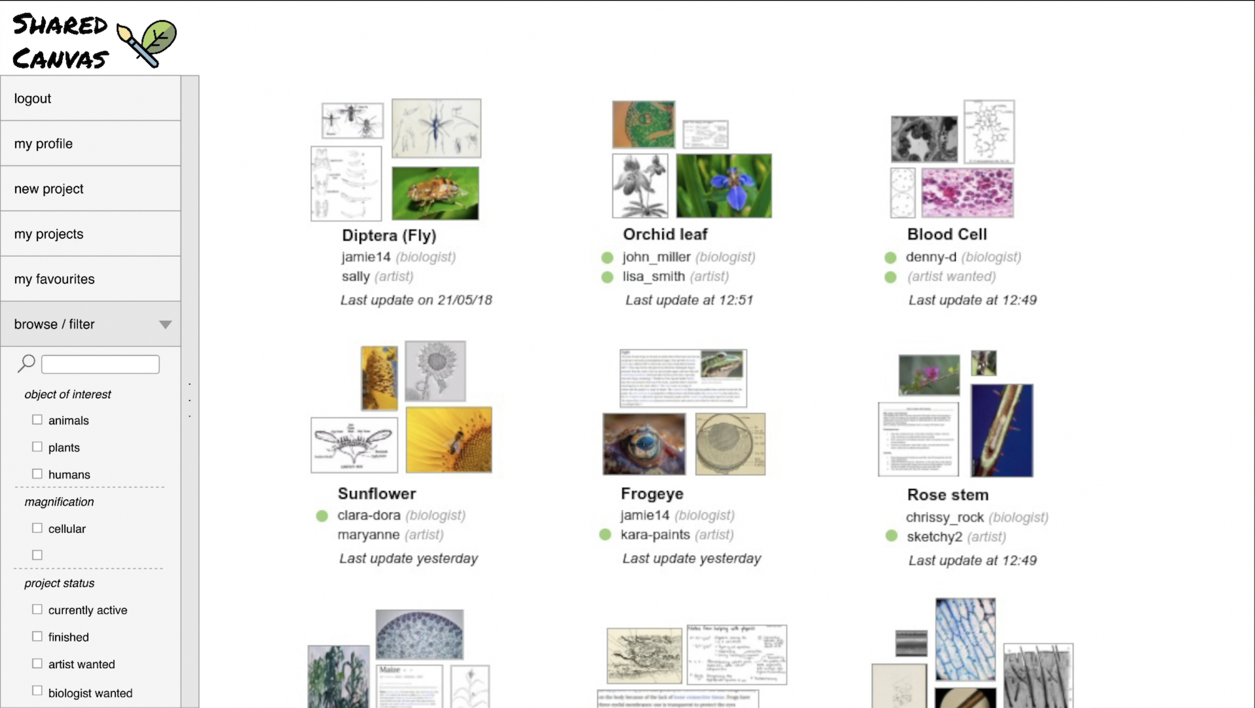Click the Shared Canvas brush-and-leaf logo
Screen dimensions: 1255x708
pos(146,43)
